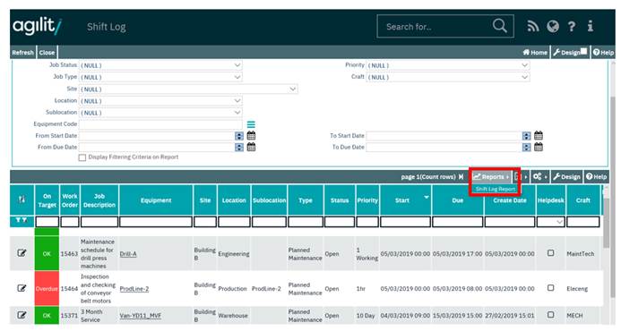Open the Drill-A equipment link
This screenshot has width=621, height=331.
[x=128, y=254]
